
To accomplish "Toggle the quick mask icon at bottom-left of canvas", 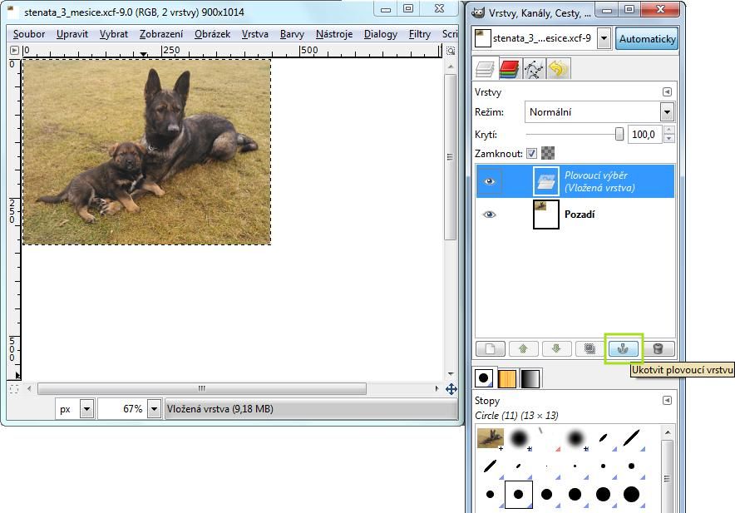I will coord(13,389).
